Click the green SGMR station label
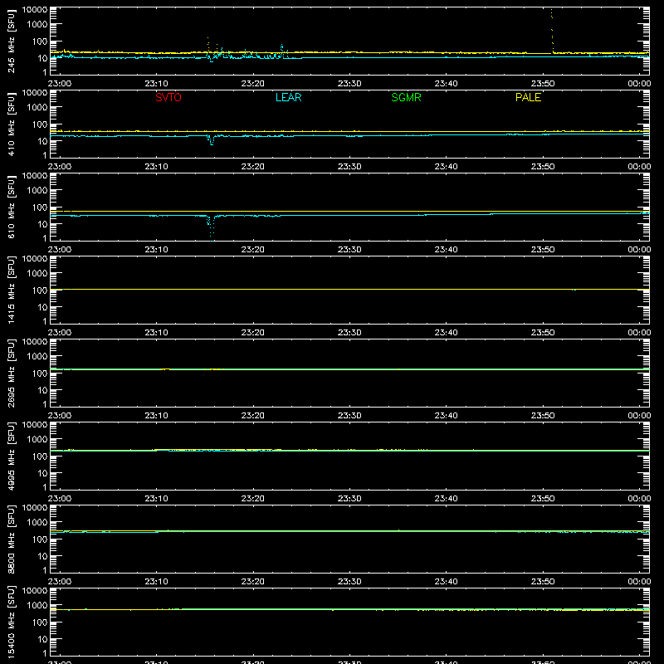Viewport: 664px width, 664px height. [x=406, y=97]
